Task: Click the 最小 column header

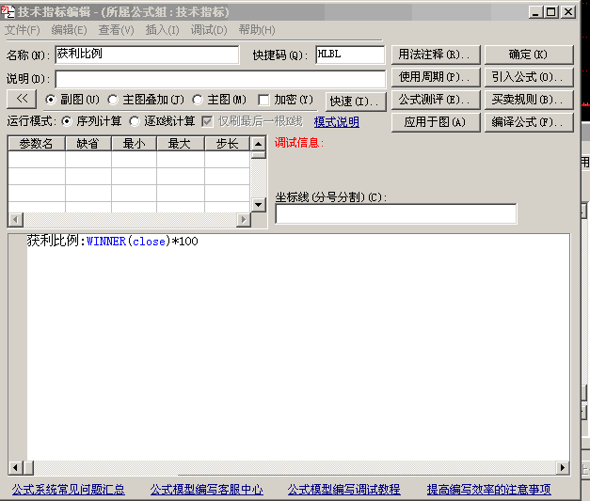Action: (x=134, y=144)
